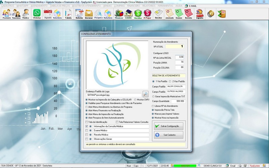
Task: Open the Pesquisa magnifier icon
Action: point(98,14)
